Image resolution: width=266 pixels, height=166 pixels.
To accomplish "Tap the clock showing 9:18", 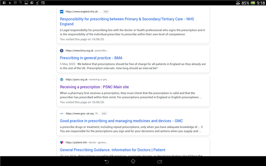I will pos(261,3).
